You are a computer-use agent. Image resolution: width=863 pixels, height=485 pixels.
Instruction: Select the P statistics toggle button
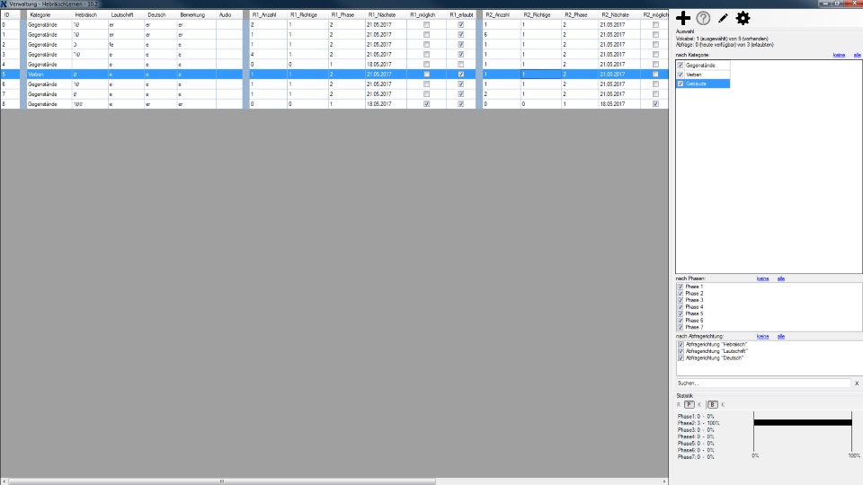(x=689, y=404)
